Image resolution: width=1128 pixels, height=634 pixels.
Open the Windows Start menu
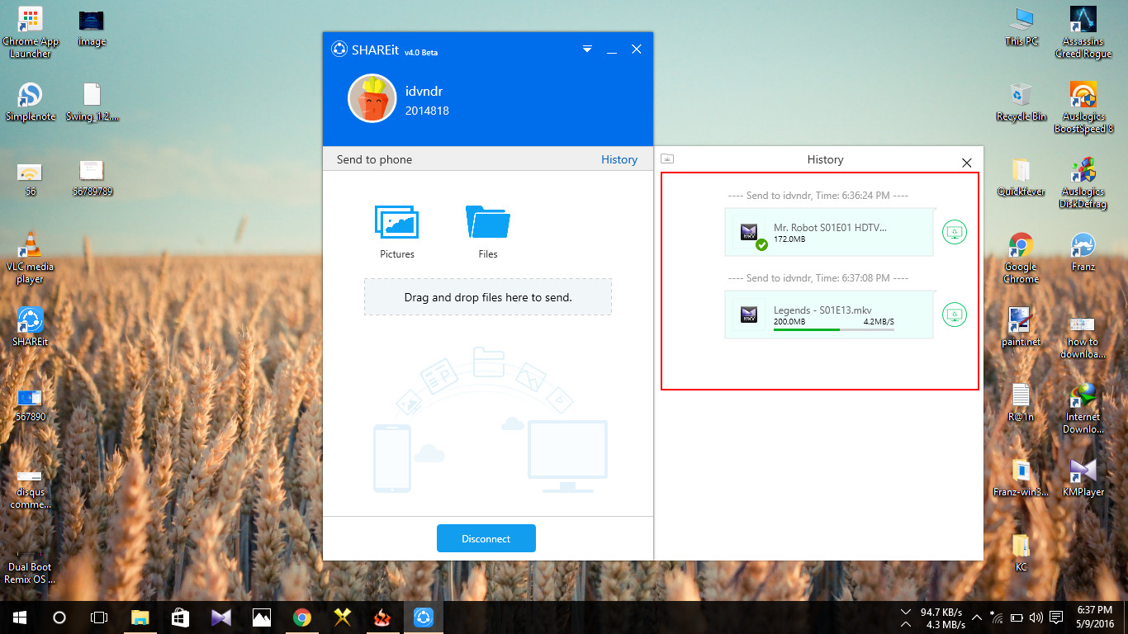pyautogui.click(x=20, y=617)
